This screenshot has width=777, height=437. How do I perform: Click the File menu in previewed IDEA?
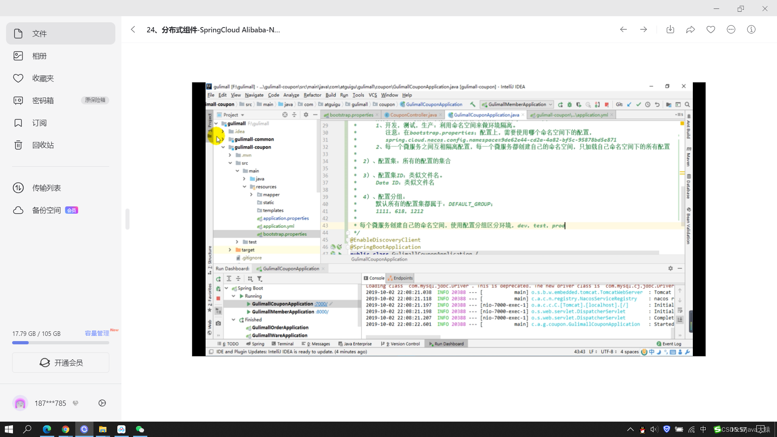coord(211,95)
